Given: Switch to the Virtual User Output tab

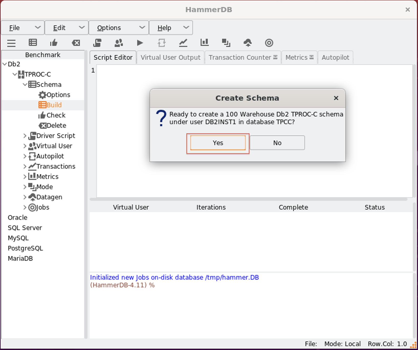Looking at the screenshot, I should point(171,57).
